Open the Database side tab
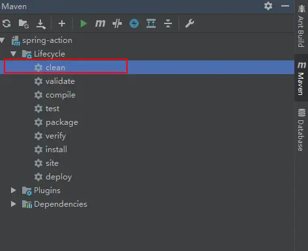 301,129
